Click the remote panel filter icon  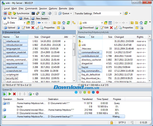110,23
